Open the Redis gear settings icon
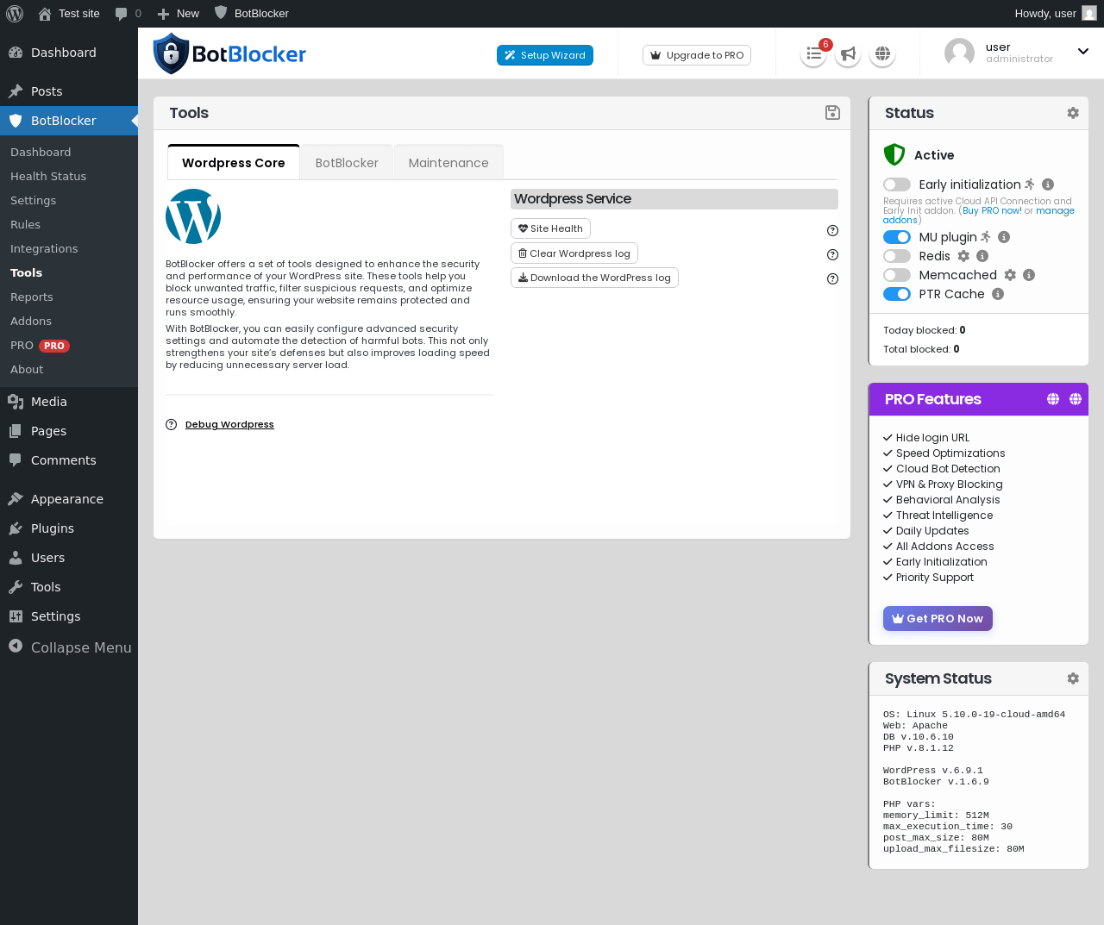This screenshot has height=925, width=1104. coord(963,256)
